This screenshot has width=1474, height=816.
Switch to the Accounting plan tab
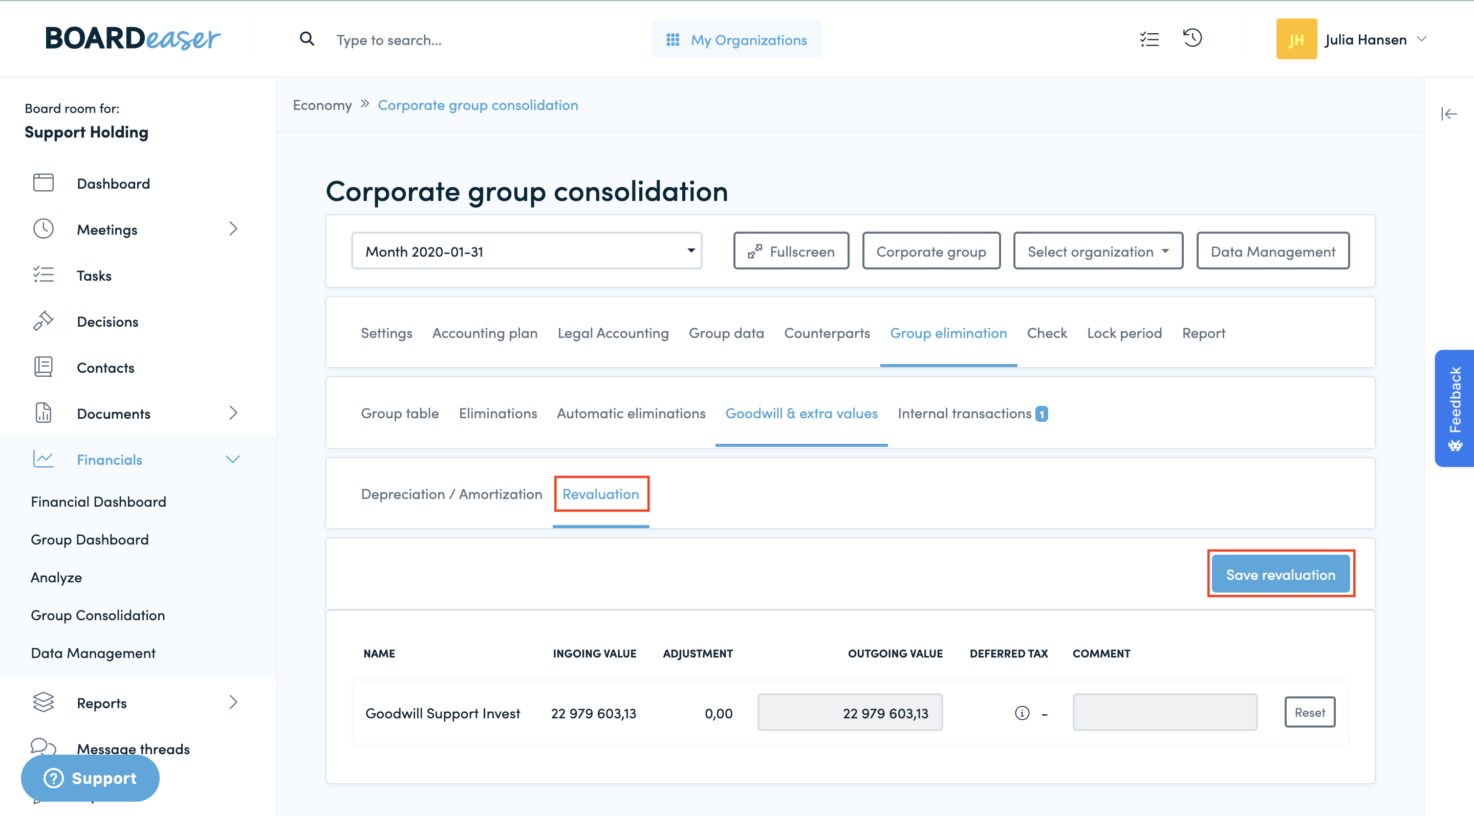click(485, 333)
